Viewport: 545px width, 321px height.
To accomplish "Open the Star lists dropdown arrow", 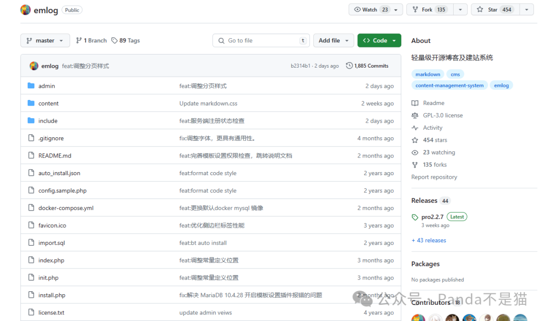I will 526,10.
